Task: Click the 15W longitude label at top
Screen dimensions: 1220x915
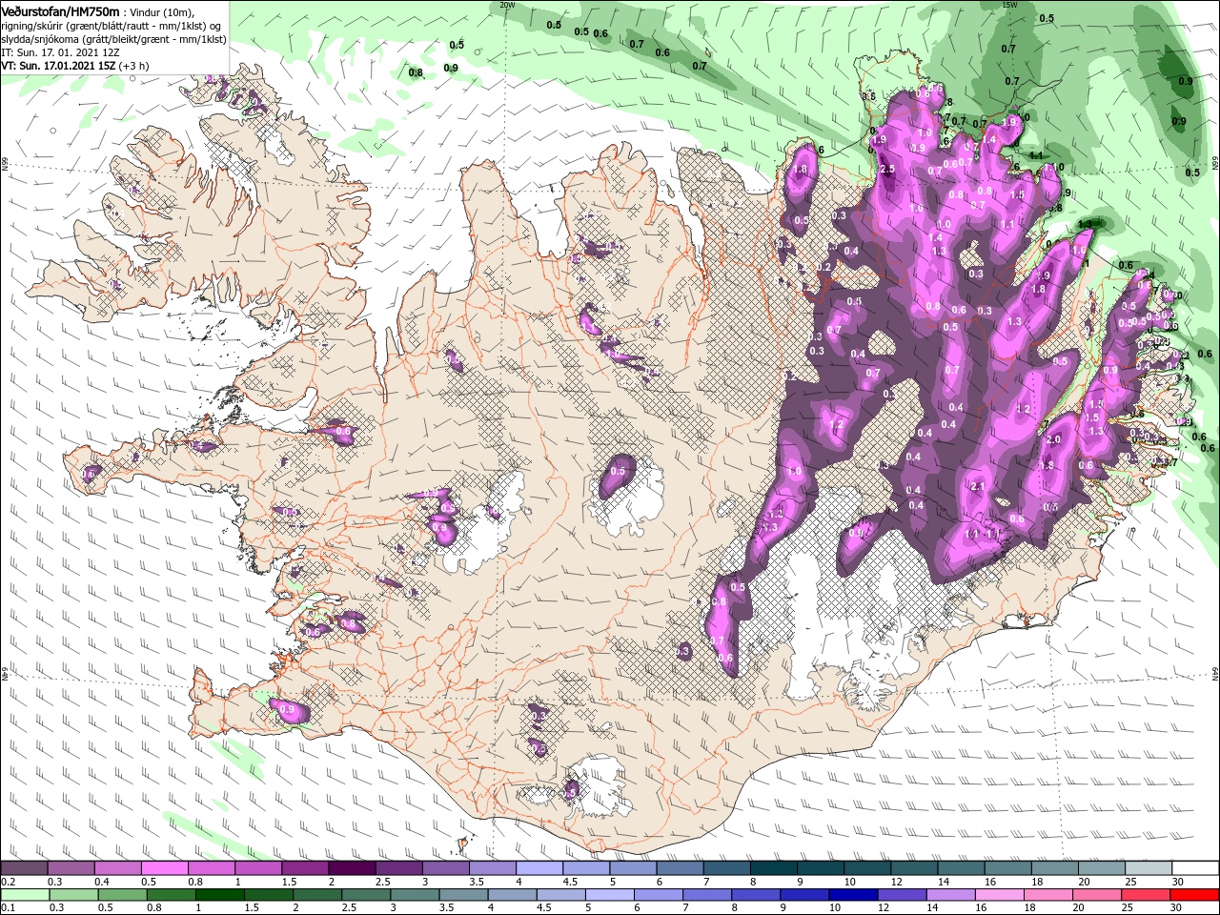Action: coord(1009,5)
